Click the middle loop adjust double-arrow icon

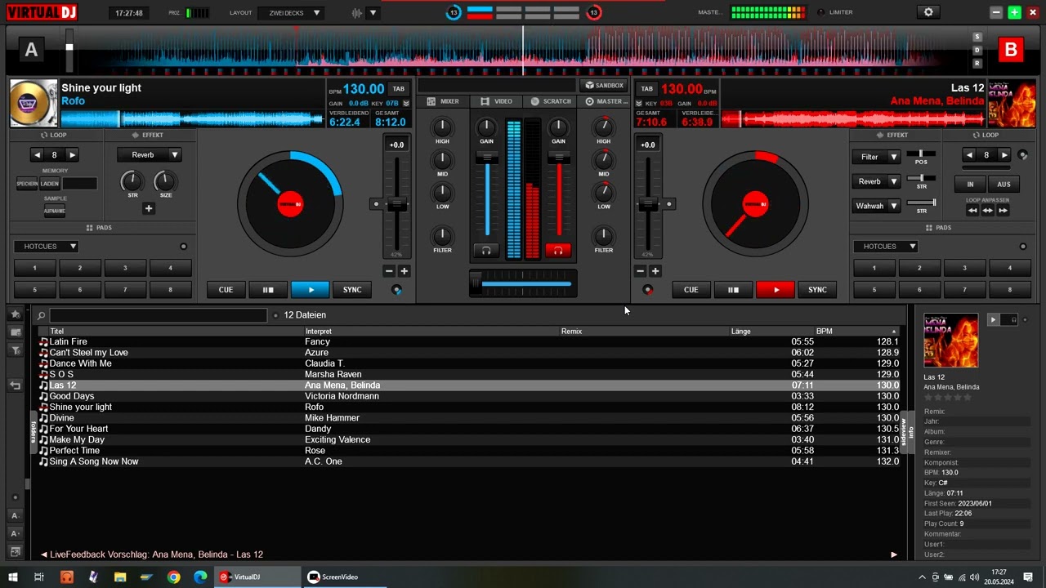988,211
